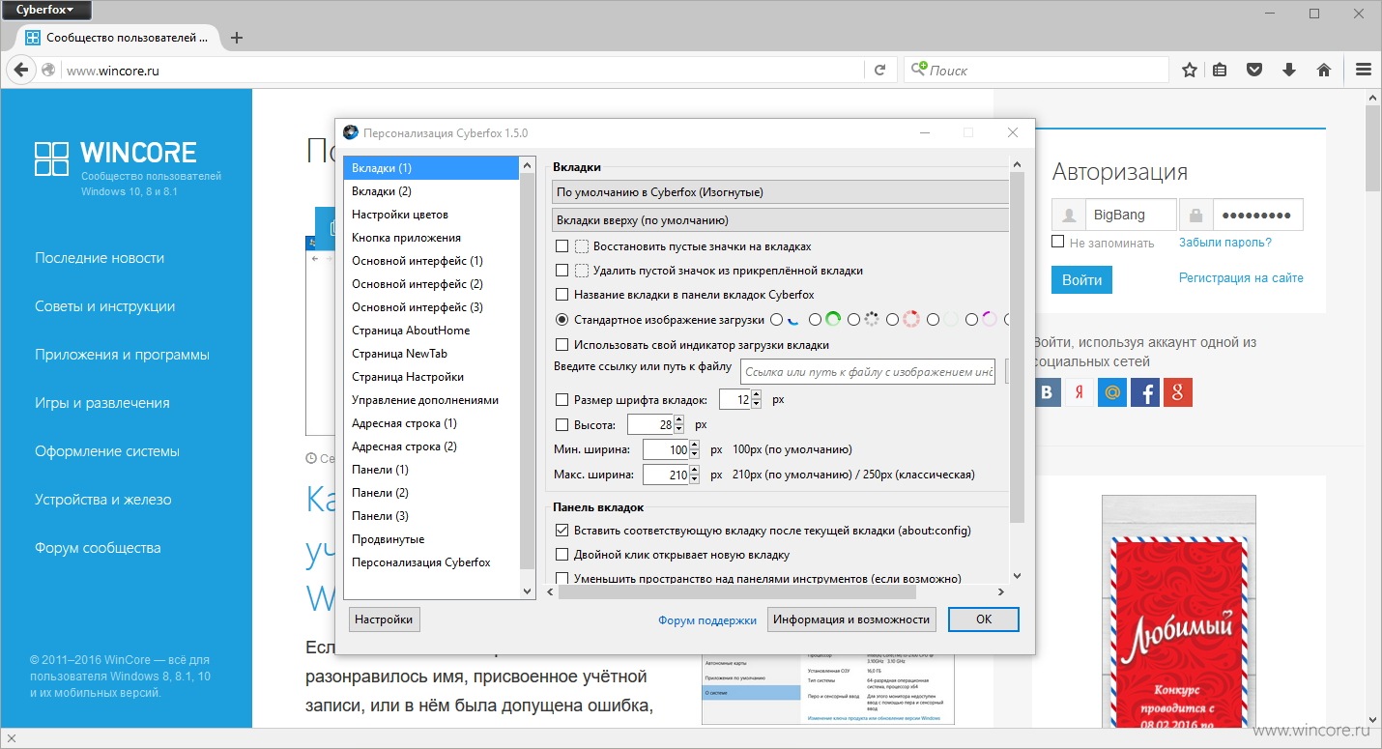
Task: Toggle 'Не запоминать' checkbox on login form
Action: (x=1058, y=242)
